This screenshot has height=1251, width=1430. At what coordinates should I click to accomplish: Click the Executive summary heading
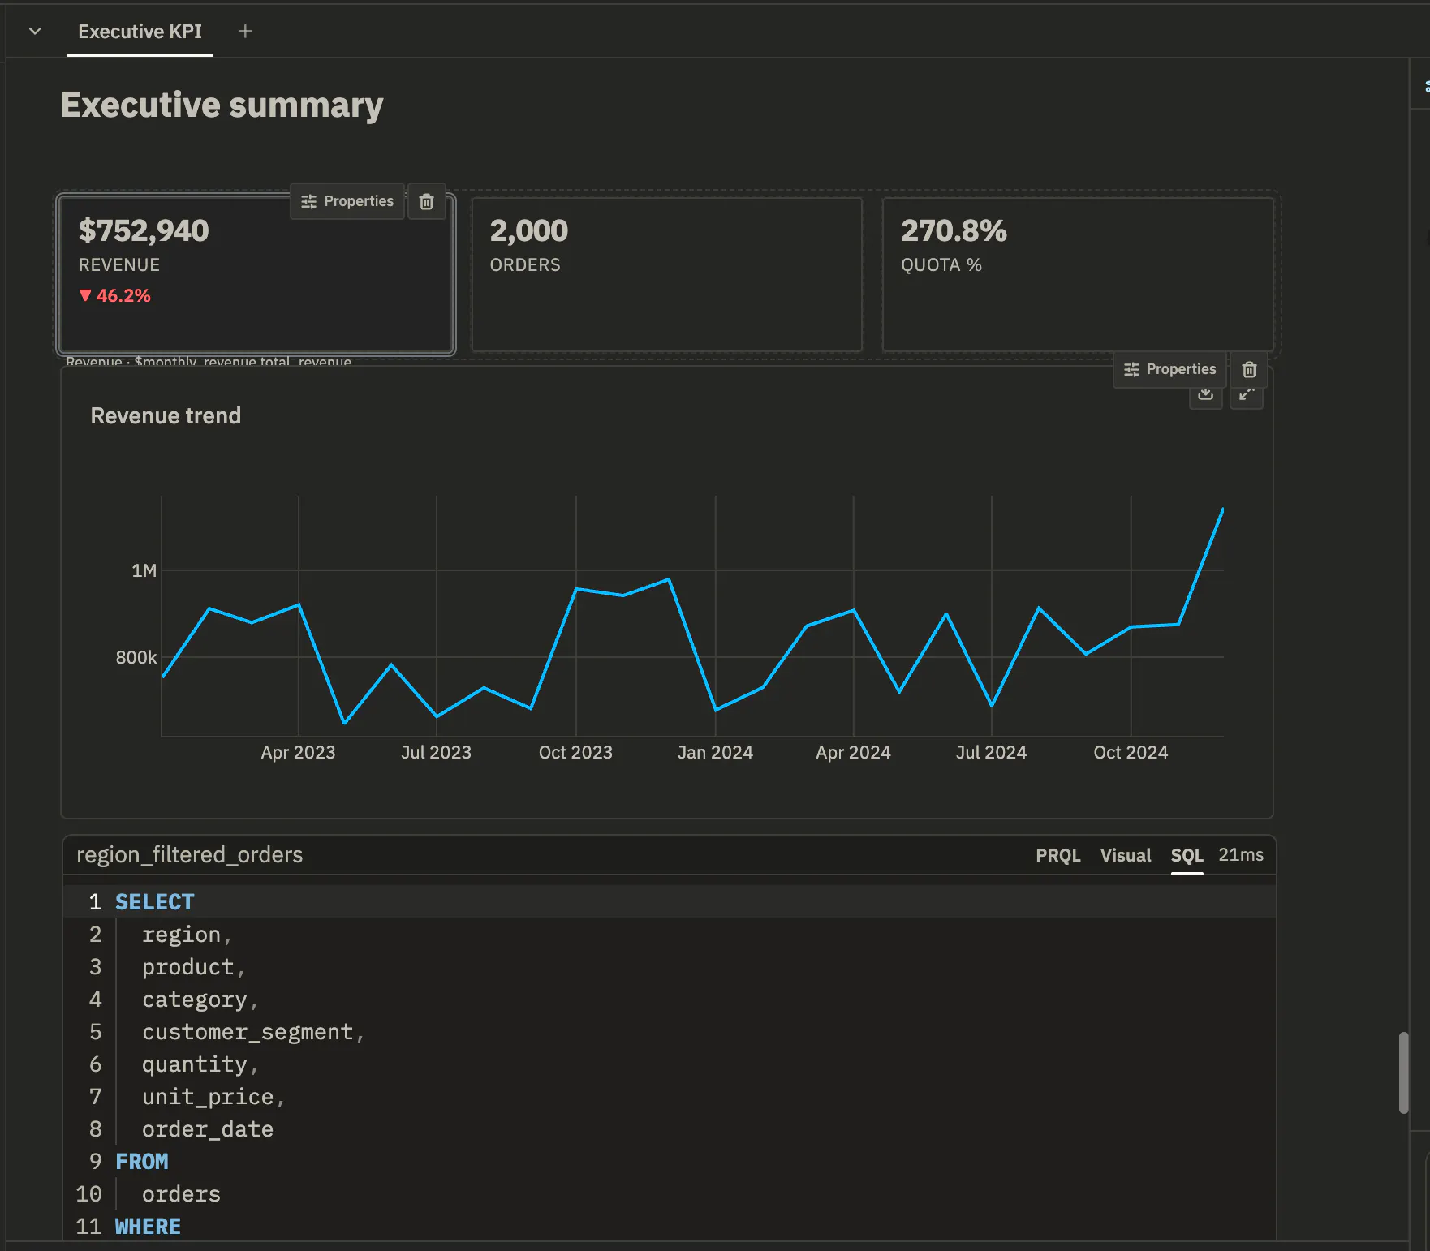(x=222, y=105)
